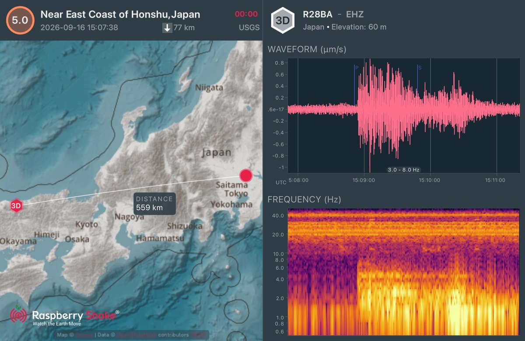Click the depth down-arrow icon beside 77 km
Image resolution: width=525 pixels, height=341 pixels.
pyautogui.click(x=167, y=28)
